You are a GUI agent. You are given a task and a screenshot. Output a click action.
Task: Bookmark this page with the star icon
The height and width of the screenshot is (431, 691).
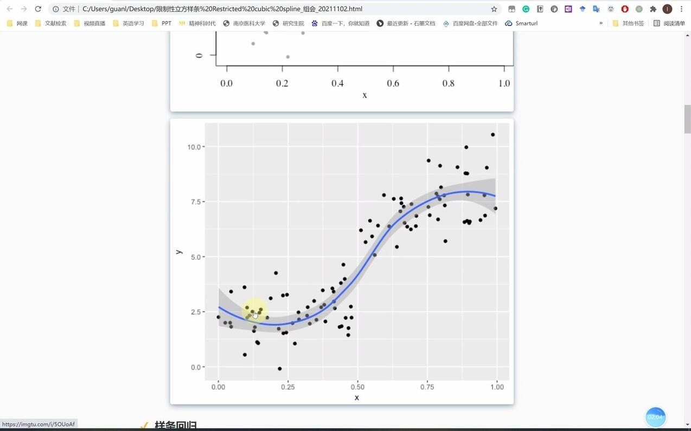pos(494,9)
